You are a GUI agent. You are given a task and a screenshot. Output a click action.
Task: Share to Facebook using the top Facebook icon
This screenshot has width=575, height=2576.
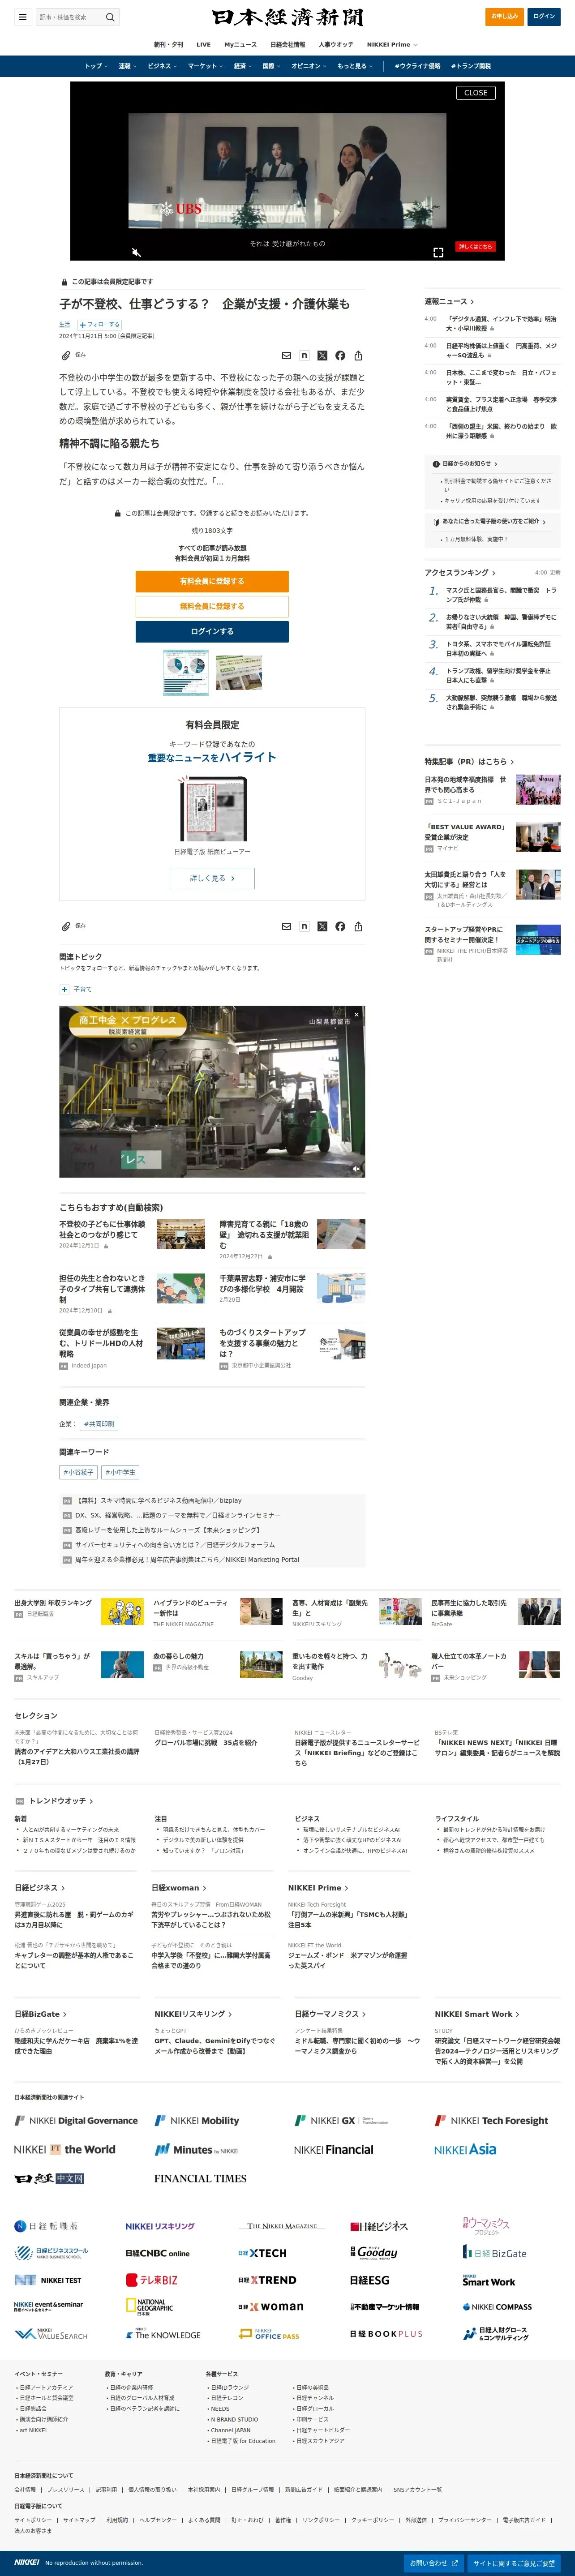coord(340,355)
